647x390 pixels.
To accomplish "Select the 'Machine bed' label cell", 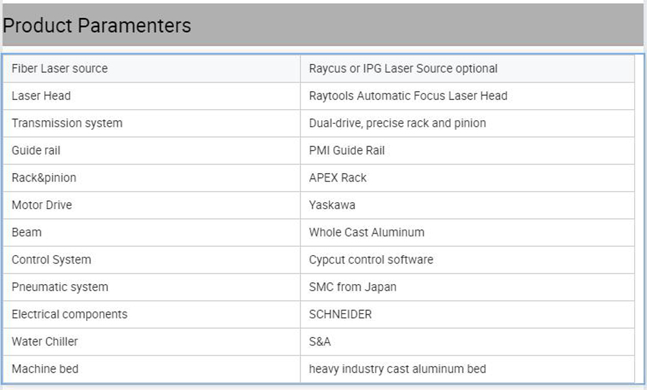I will [151, 369].
